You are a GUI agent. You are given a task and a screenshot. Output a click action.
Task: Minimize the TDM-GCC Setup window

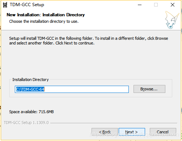pos(140,5)
